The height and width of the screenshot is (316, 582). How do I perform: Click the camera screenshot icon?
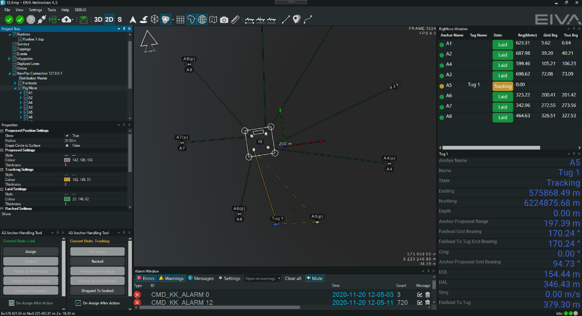224,20
